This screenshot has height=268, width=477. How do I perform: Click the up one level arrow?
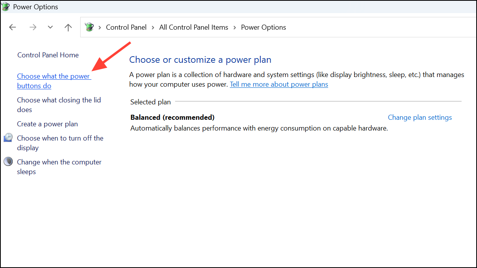[x=68, y=27]
